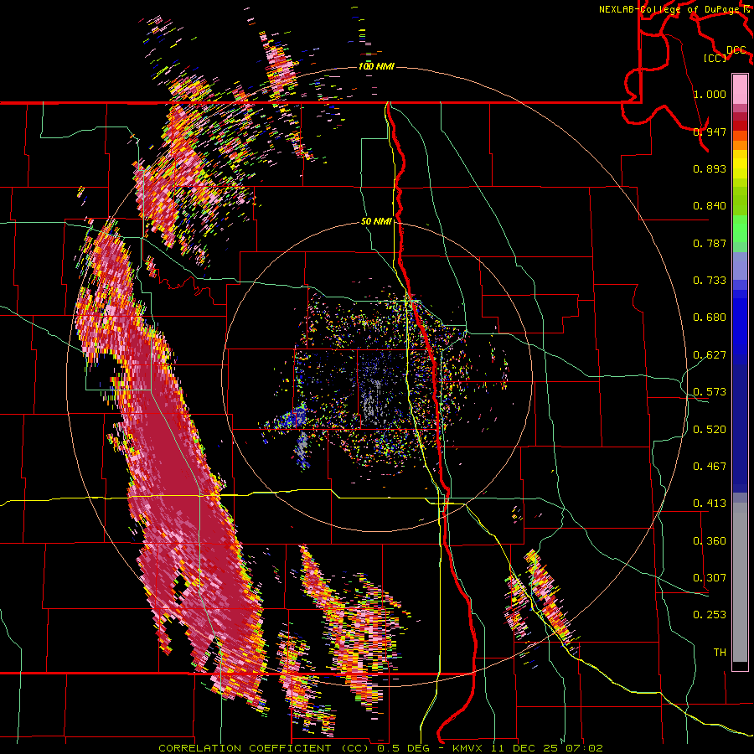
Task: Pick the light pink color bar segment
Action: (x=740, y=89)
